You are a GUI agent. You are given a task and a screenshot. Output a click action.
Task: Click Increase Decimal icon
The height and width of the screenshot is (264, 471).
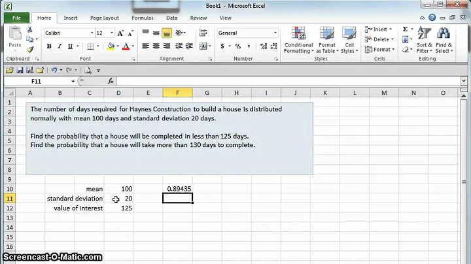coord(264,46)
